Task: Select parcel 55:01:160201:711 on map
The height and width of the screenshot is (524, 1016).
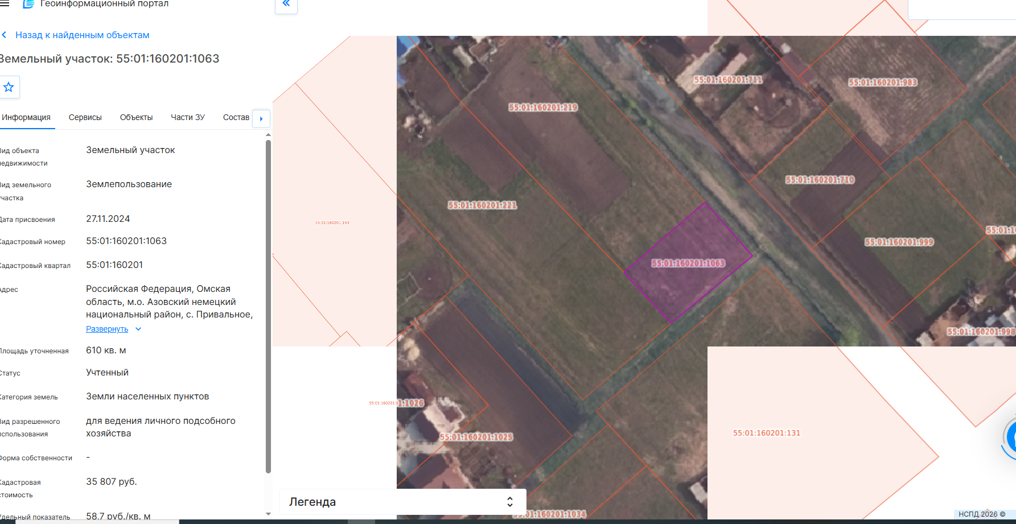Action: pos(728,80)
